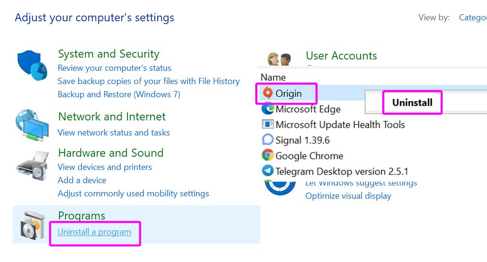
Task: Select the Microsoft Edge program entry
Action: (x=308, y=109)
